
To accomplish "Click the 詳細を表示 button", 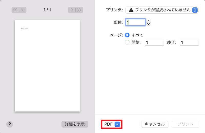I will [75, 124].
